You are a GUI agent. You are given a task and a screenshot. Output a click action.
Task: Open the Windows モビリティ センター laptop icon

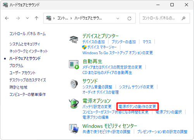74,128
